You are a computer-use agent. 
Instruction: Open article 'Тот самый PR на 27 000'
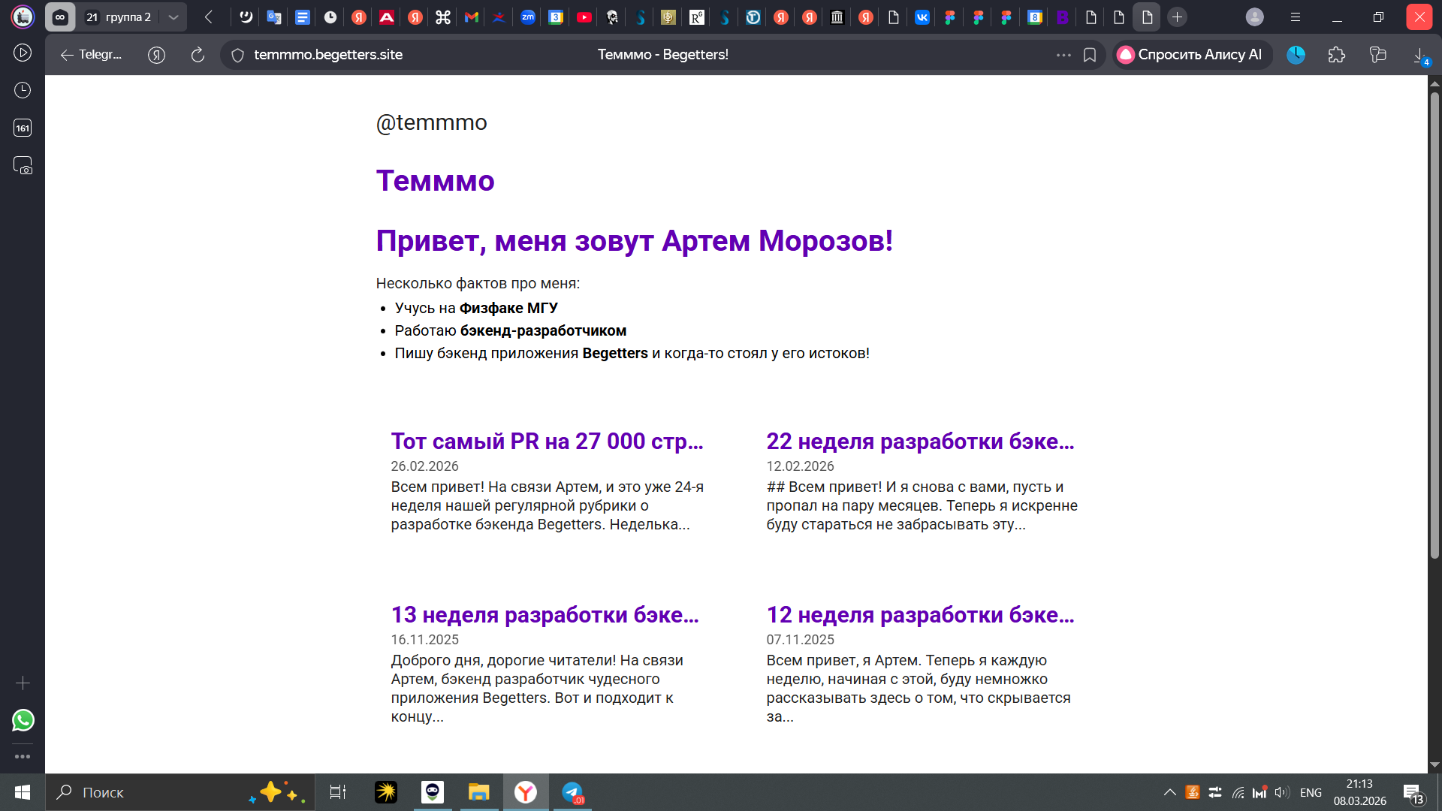coord(547,442)
